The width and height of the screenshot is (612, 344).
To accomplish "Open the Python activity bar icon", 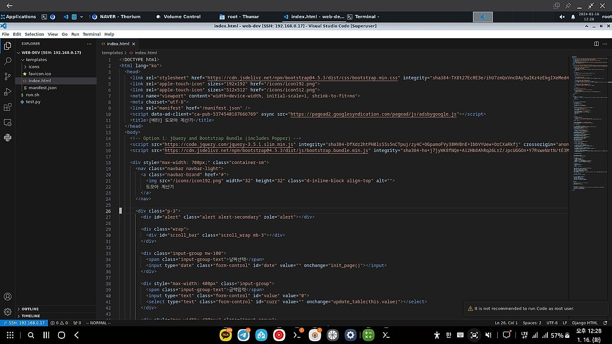I will (8, 138).
